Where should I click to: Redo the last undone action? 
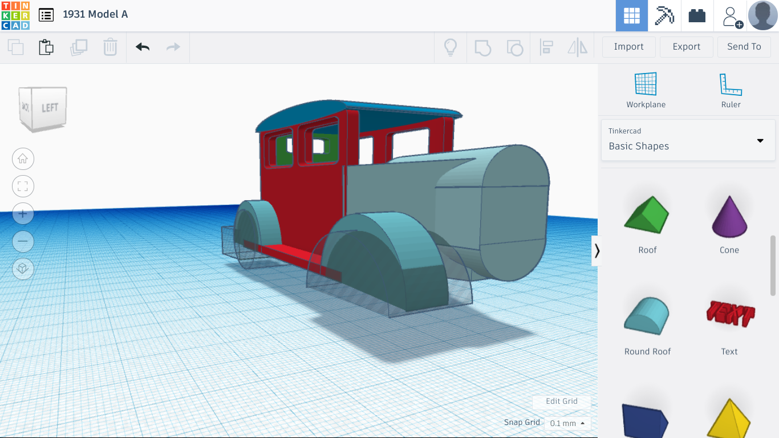(x=173, y=47)
